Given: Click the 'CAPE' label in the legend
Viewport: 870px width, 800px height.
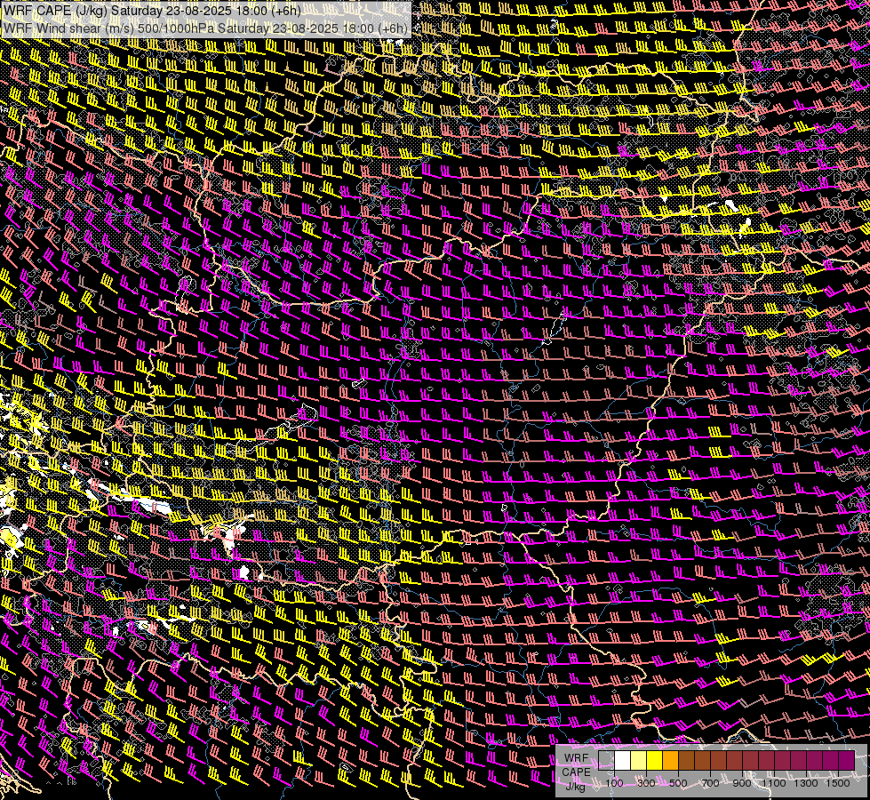Looking at the screenshot, I should (577, 772).
